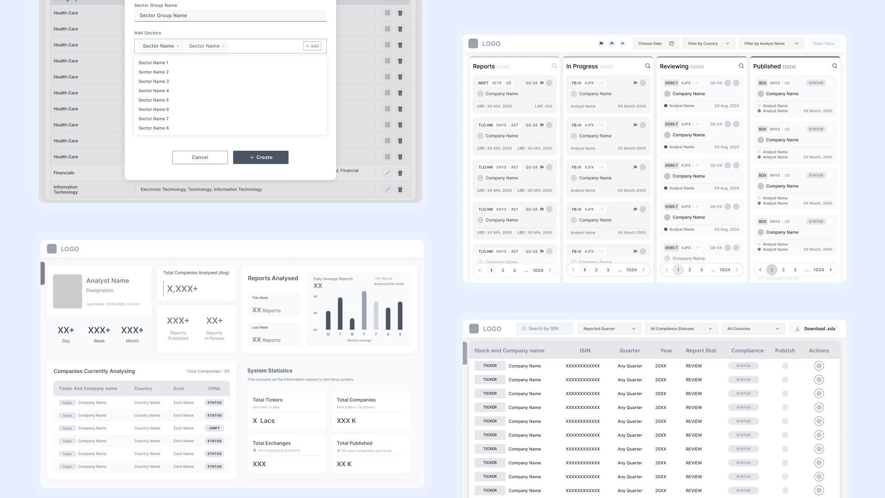885x498 pixels.
Task: Click Clear Filters in the kanban header
Action: [823, 43]
